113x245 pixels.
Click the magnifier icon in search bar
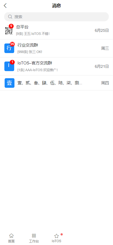(10, 17)
